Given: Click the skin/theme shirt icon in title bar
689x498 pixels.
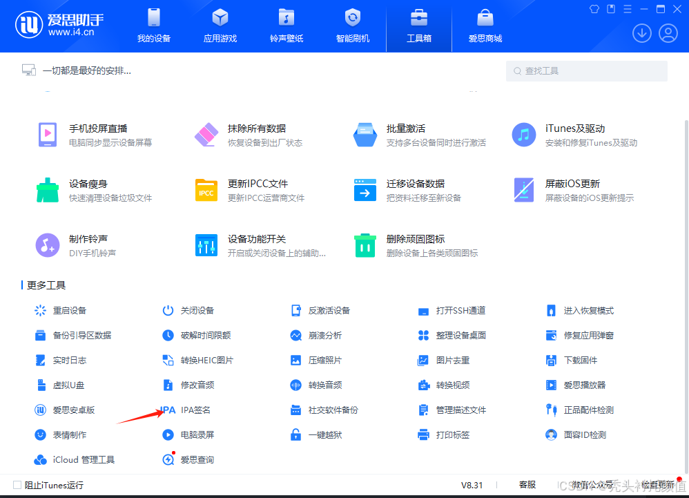Looking at the screenshot, I should tap(594, 9).
